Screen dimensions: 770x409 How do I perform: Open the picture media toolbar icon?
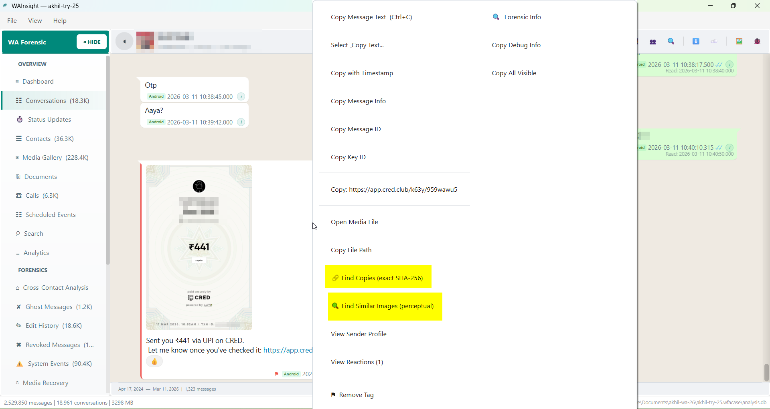pos(739,41)
